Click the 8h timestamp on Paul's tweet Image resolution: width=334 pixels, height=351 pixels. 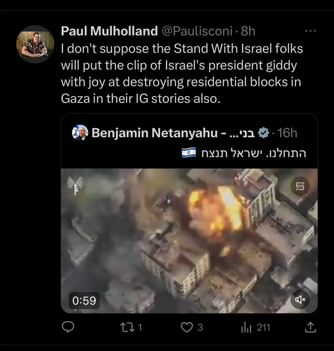coord(248,31)
